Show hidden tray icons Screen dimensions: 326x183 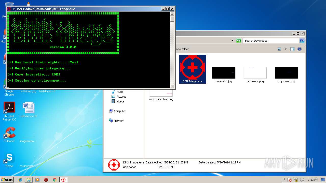[284, 180]
